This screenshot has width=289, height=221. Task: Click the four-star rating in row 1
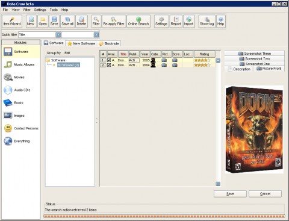(202, 60)
